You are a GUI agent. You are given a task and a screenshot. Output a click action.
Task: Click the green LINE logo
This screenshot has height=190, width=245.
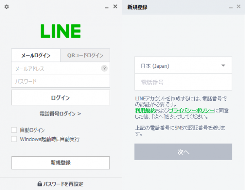tap(61, 31)
